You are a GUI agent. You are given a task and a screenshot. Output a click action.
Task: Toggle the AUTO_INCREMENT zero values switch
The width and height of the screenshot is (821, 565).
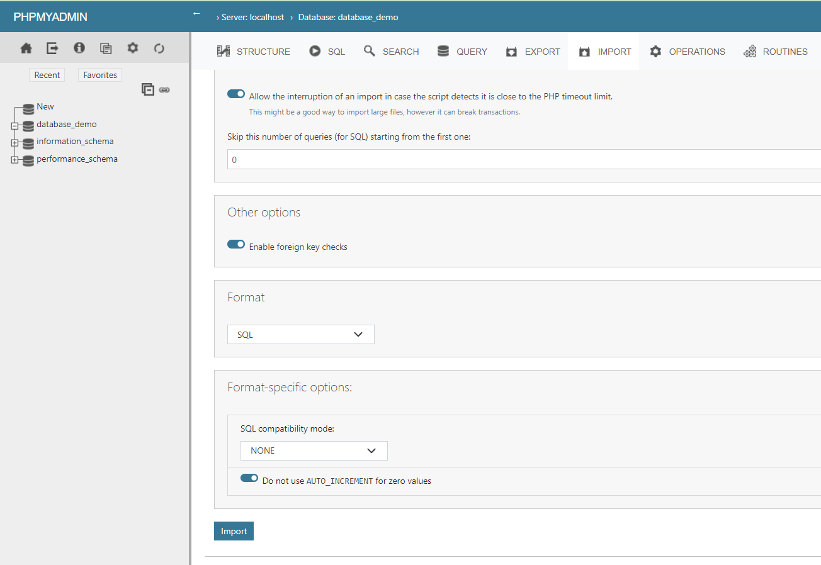pos(249,478)
